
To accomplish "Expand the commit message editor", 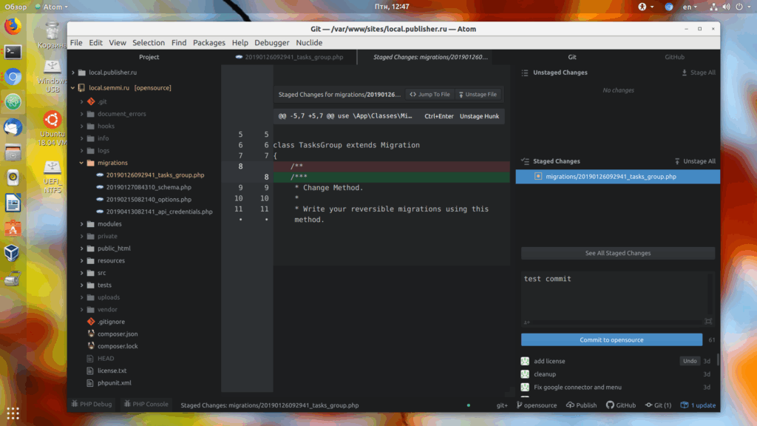I will click(x=708, y=322).
